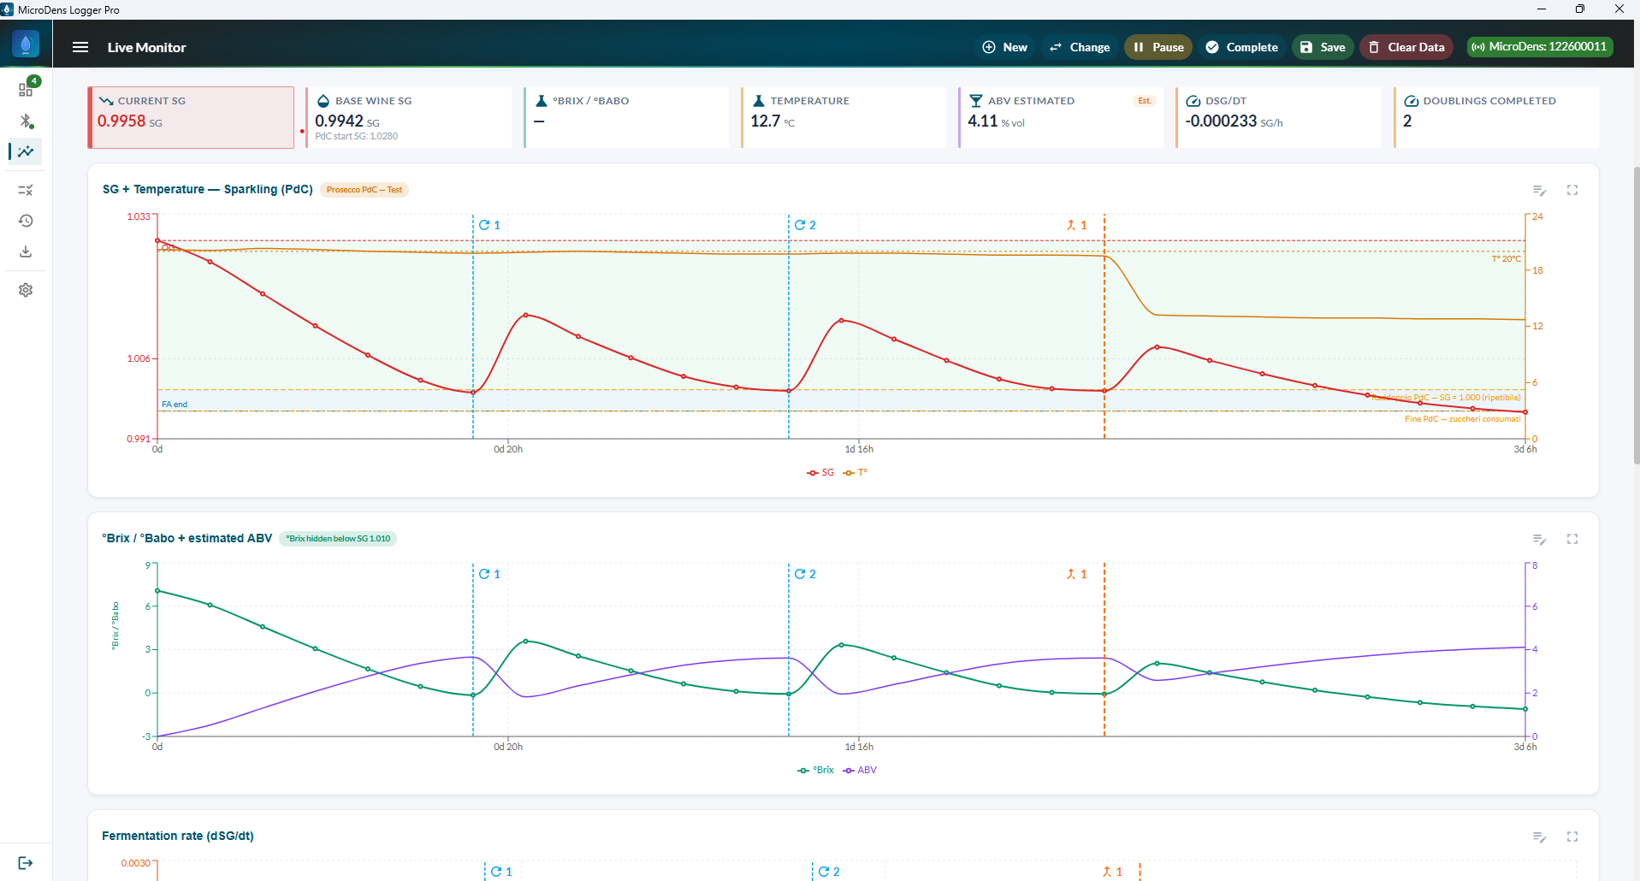
Task: Expand SG + Temperature chart to fullscreen
Action: tap(1572, 190)
